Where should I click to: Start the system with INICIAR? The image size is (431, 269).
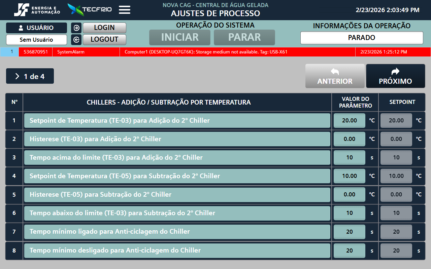pos(180,37)
